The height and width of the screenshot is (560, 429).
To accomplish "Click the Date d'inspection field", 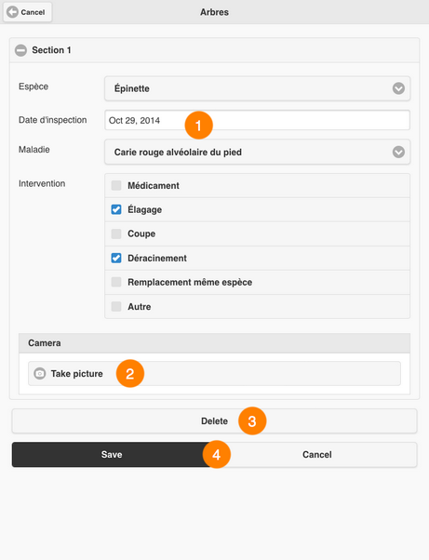I will tap(257, 120).
